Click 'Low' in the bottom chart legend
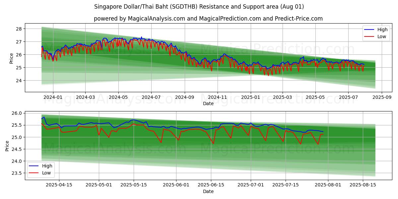The image size is (398, 199). [46, 173]
